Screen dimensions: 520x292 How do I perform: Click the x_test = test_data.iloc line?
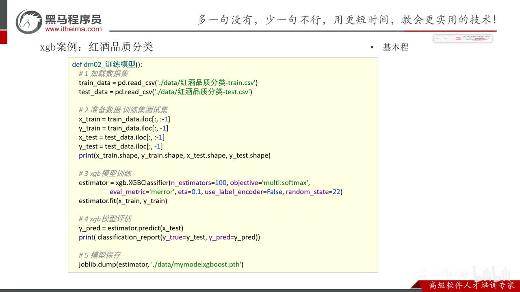click(x=121, y=137)
